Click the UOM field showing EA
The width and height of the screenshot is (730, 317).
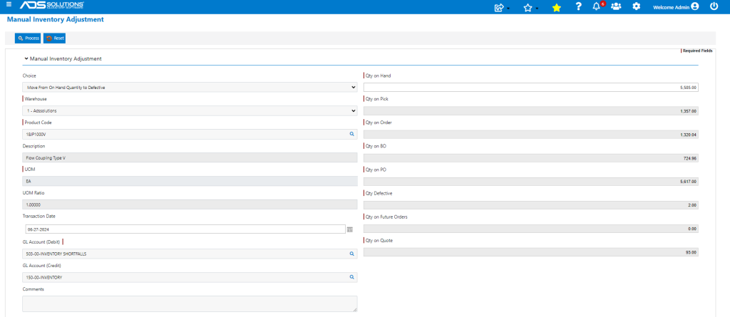click(190, 182)
